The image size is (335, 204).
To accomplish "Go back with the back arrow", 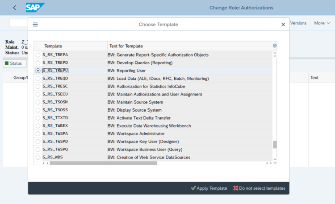I will [15, 8].
